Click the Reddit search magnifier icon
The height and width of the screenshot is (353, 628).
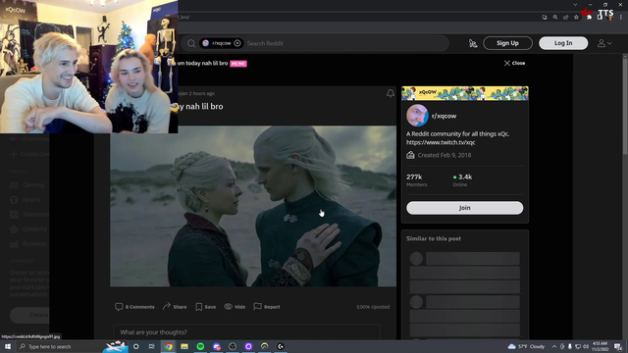coord(191,43)
